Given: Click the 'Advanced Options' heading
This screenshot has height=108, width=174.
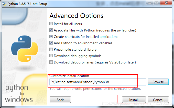Looking at the screenshot, I should coord(76,16).
